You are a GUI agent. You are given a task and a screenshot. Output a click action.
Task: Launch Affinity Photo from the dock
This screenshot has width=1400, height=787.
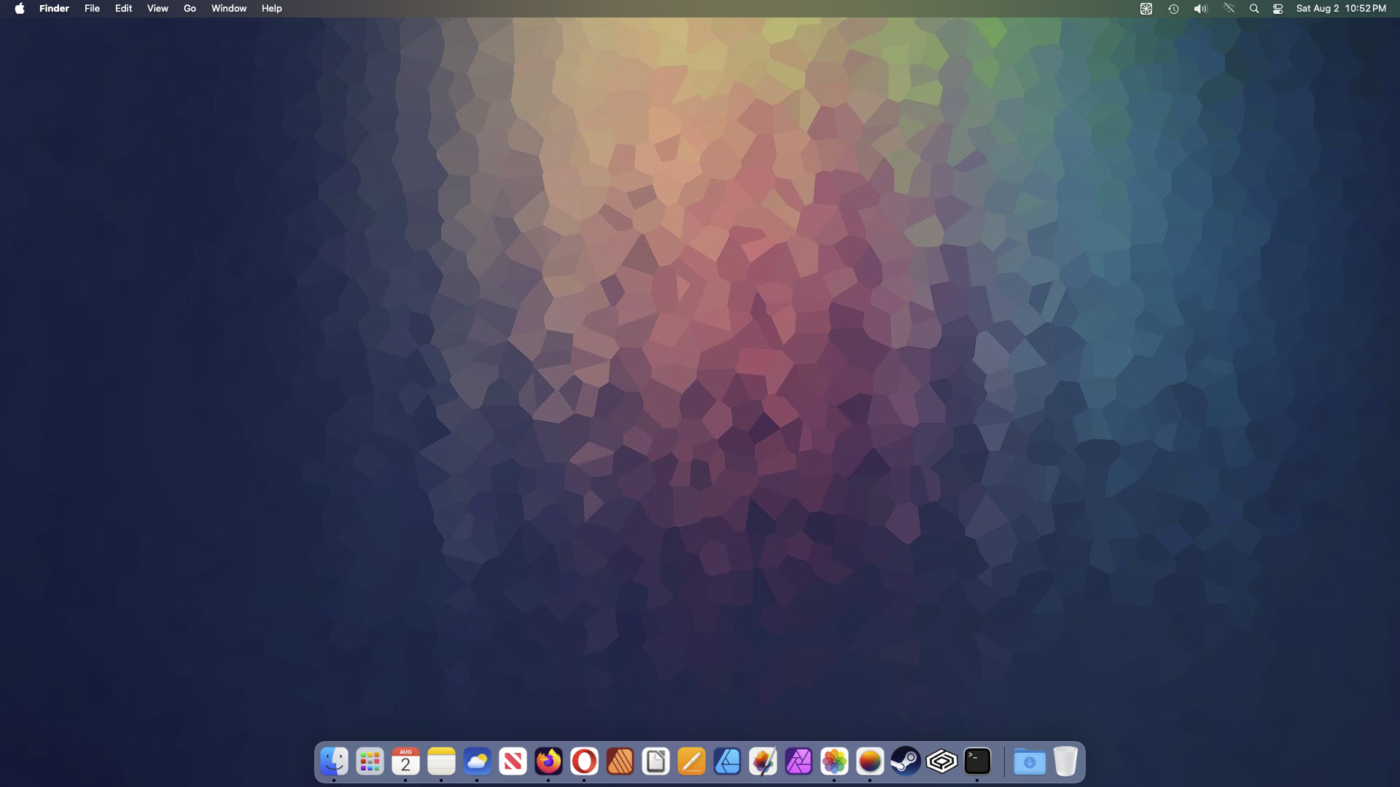798,761
